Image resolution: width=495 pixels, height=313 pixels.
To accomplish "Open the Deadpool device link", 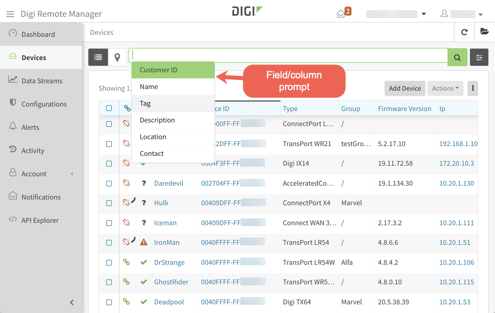I will point(169,302).
